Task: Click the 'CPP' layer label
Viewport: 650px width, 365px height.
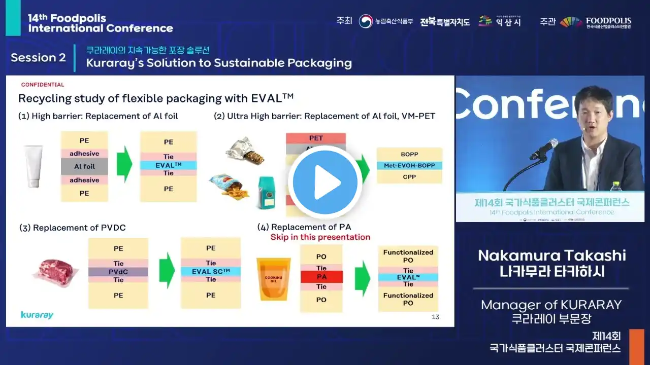Action: click(409, 177)
